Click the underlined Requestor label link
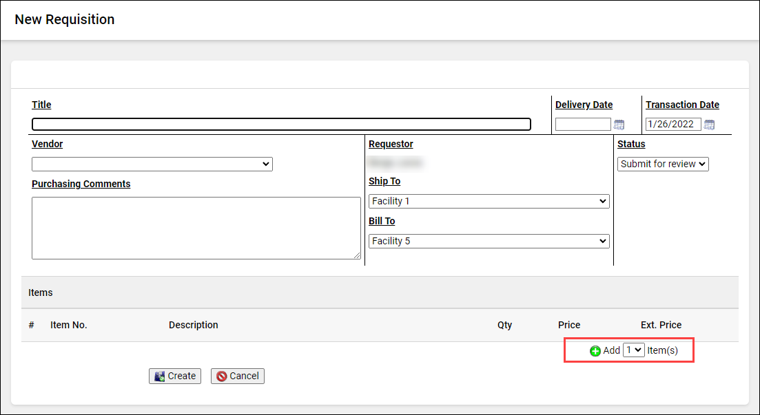This screenshot has width=760, height=415. (x=391, y=144)
